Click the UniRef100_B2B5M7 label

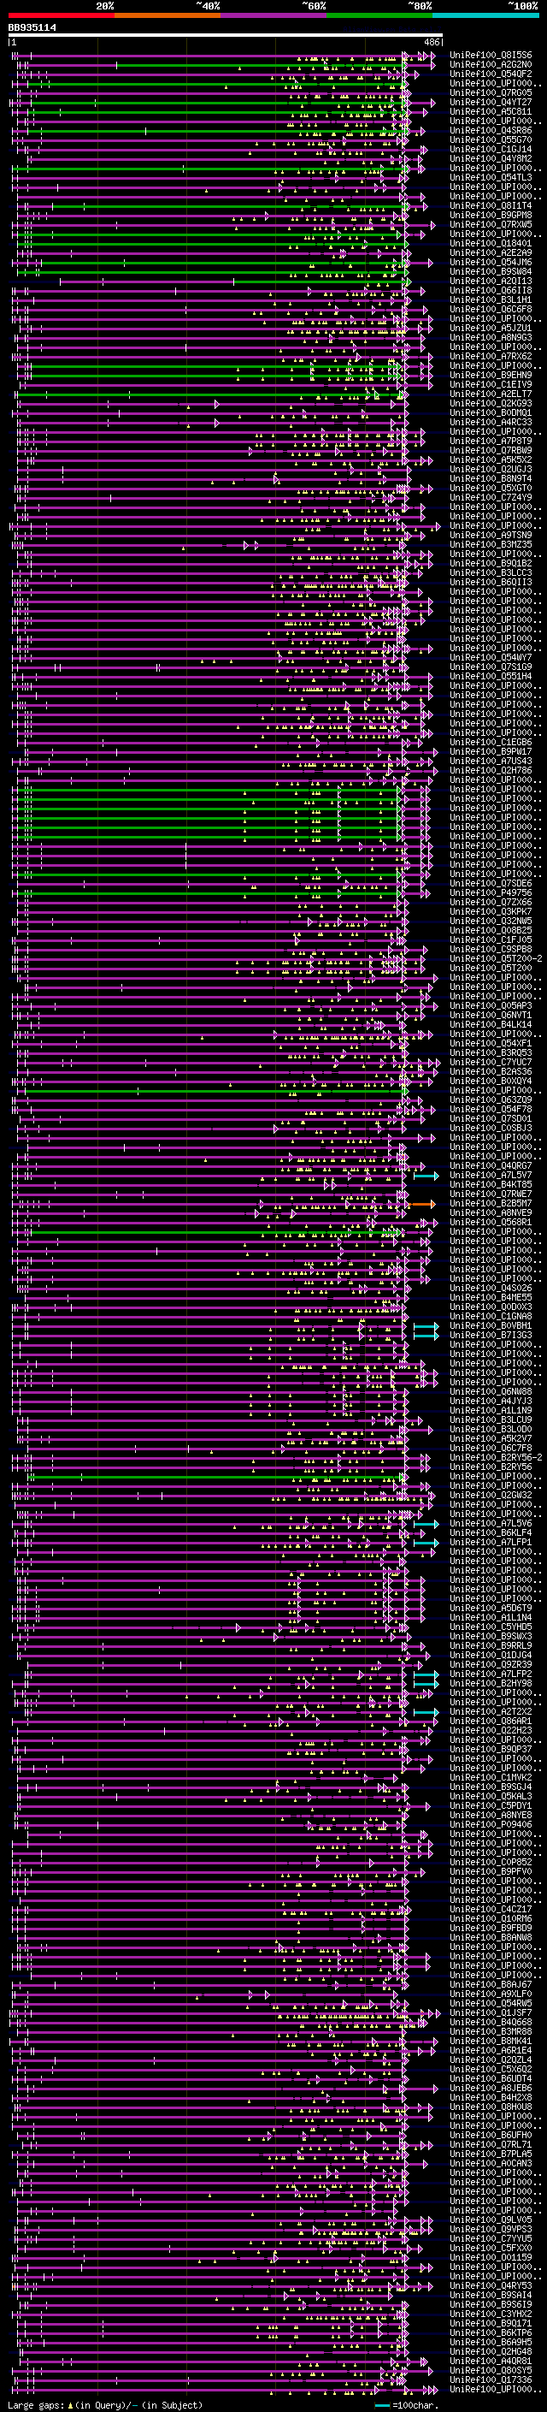(490, 1203)
